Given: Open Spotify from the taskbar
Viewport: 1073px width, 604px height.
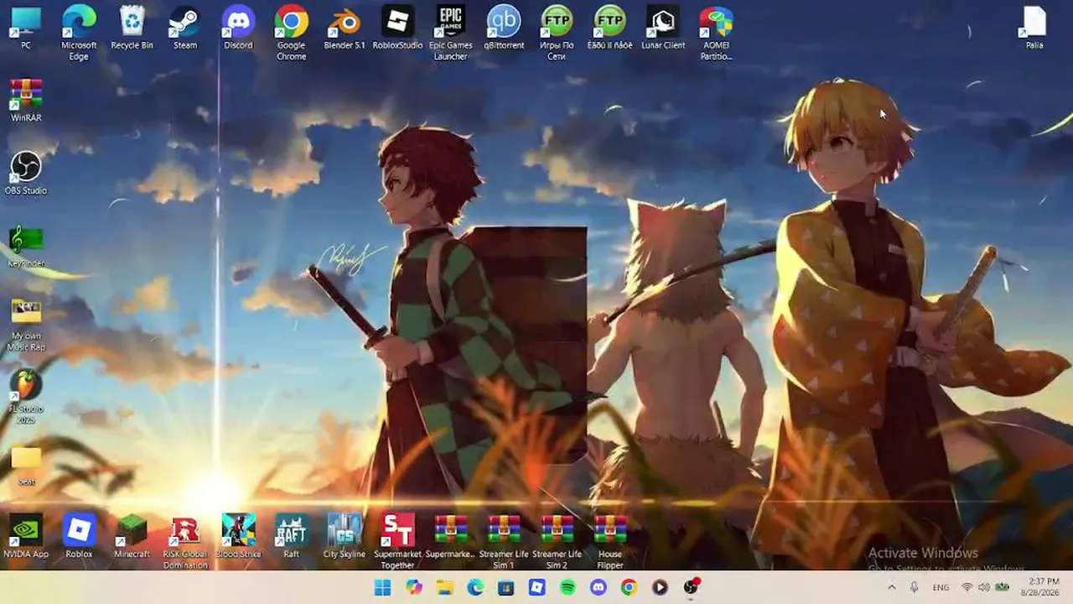Looking at the screenshot, I should (568, 587).
